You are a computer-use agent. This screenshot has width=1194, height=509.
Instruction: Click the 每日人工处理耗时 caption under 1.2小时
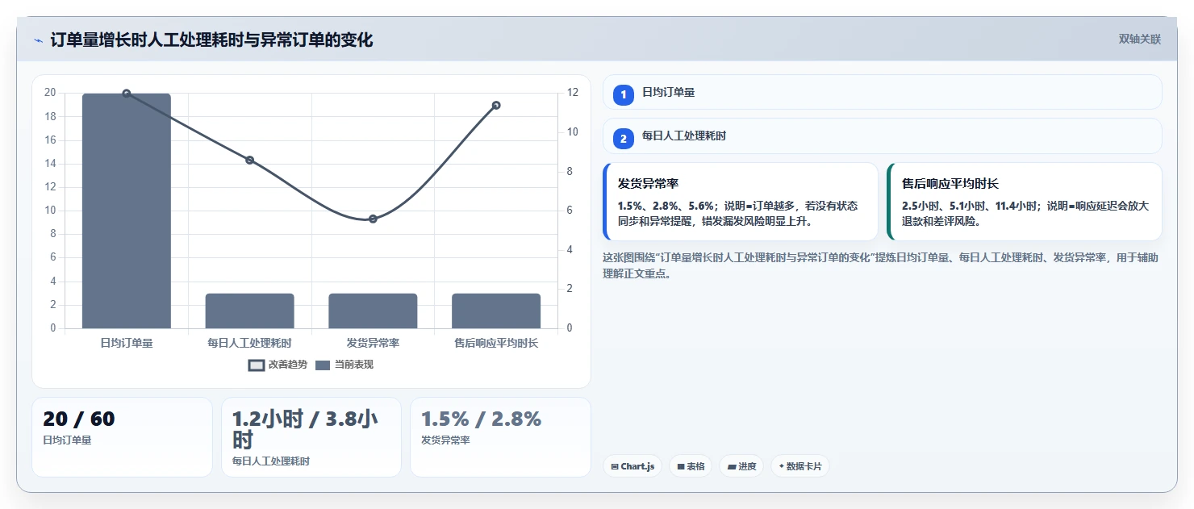tap(270, 461)
